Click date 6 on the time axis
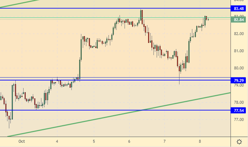248x147 pixels. tap(129, 141)
